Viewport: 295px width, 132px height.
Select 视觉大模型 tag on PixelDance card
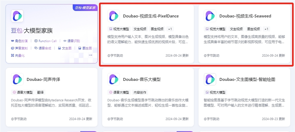[x=119, y=29]
